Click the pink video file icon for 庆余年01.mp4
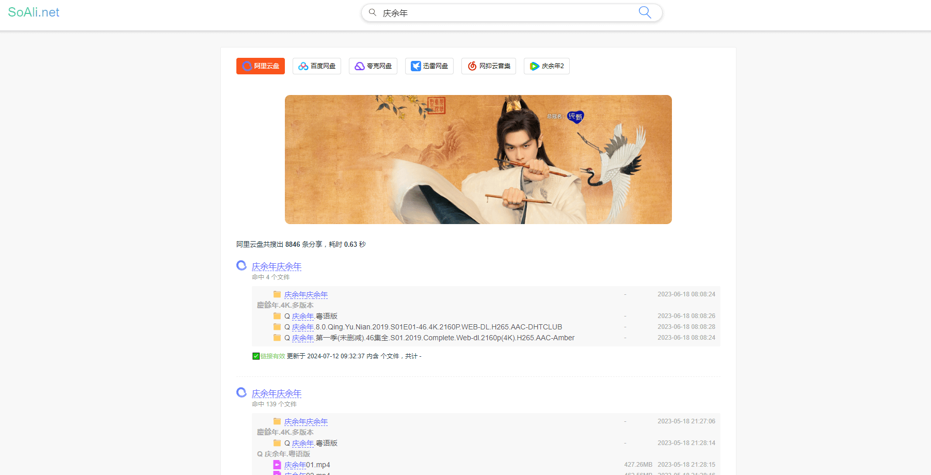 point(277,465)
